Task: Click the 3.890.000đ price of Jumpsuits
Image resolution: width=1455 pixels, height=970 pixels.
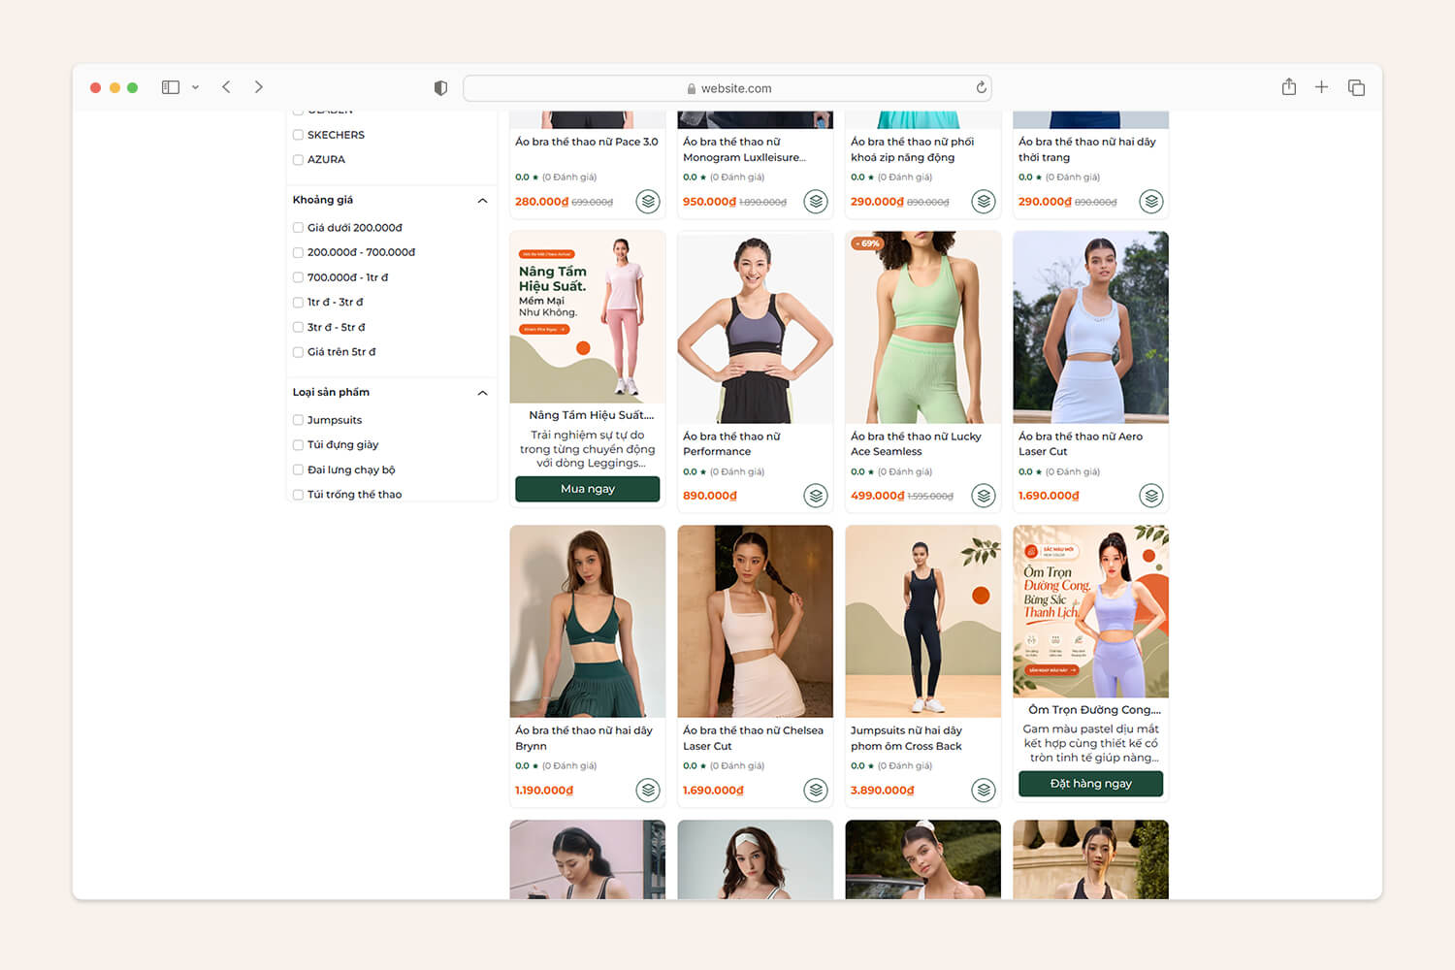Action: point(883,791)
